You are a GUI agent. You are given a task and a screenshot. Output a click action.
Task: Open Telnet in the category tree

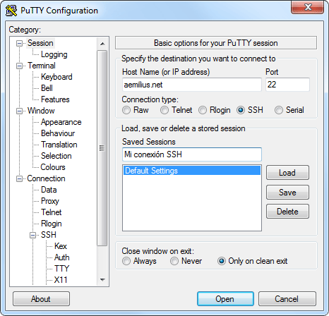(x=51, y=212)
